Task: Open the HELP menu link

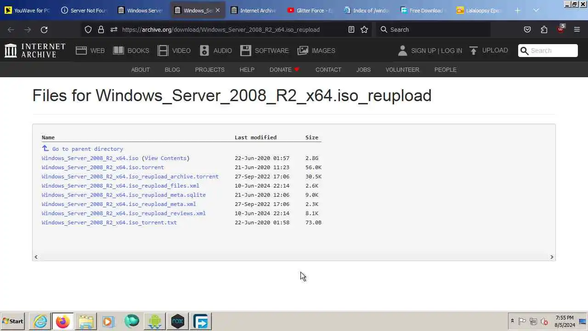Action: coord(247,69)
